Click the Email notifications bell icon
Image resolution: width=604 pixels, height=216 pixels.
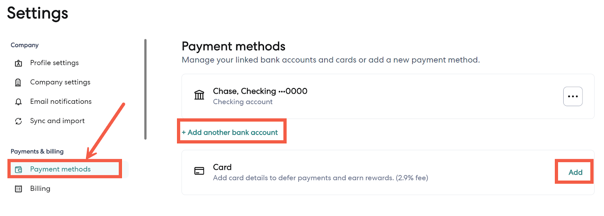(18, 102)
